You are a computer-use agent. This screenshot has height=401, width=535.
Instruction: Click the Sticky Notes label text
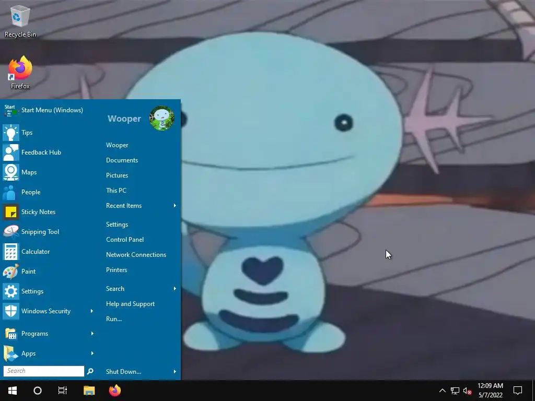click(x=38, y=212)
